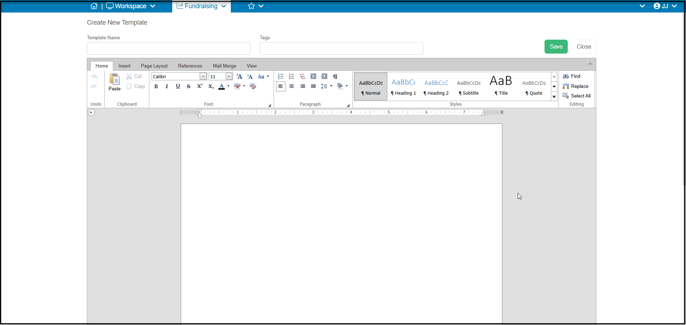The height and width of the screenshot is (325, 686).
Task: Apply superscript formatting
Action: (x=200, y=86)
